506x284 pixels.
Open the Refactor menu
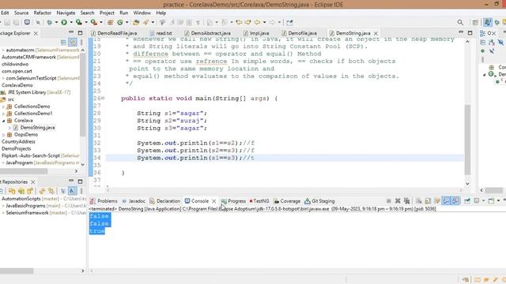(43, 13)
